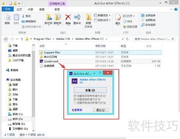
Task: Click the Invert selection icon
Action: [x=143, y=25]
